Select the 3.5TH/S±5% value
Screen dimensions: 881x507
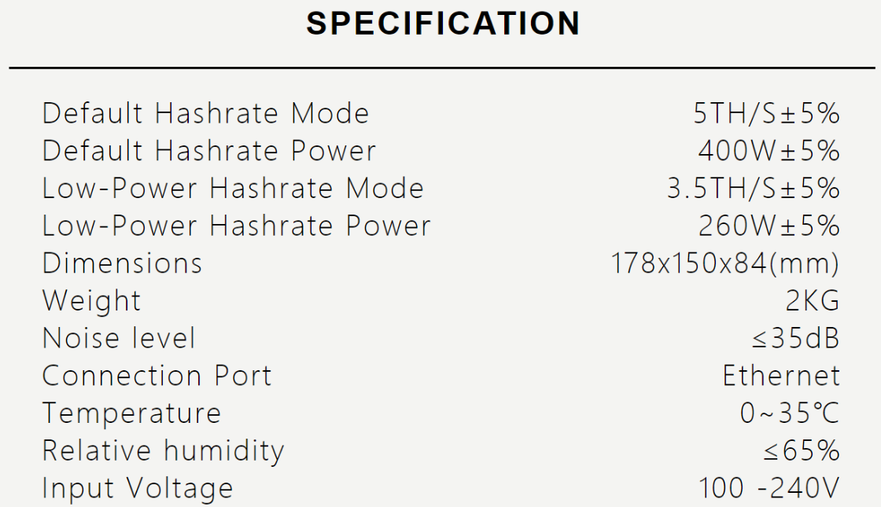click(753, 189)
